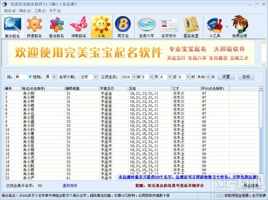This screenshot has height=200, width=268.
Task: Click the 查找完毕 status link
Action: pos(70,186)
